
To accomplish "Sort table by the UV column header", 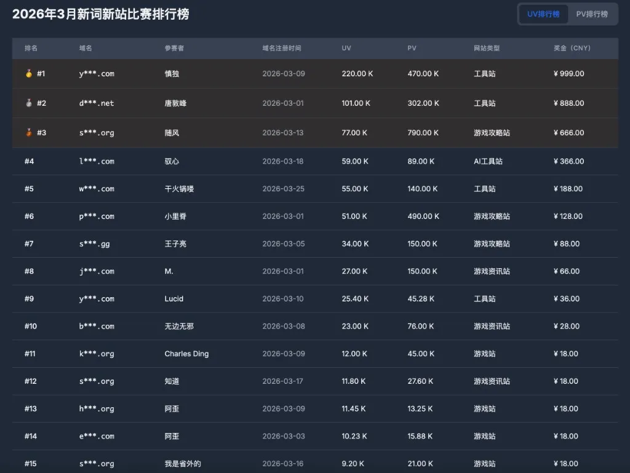I will (346, 48).
